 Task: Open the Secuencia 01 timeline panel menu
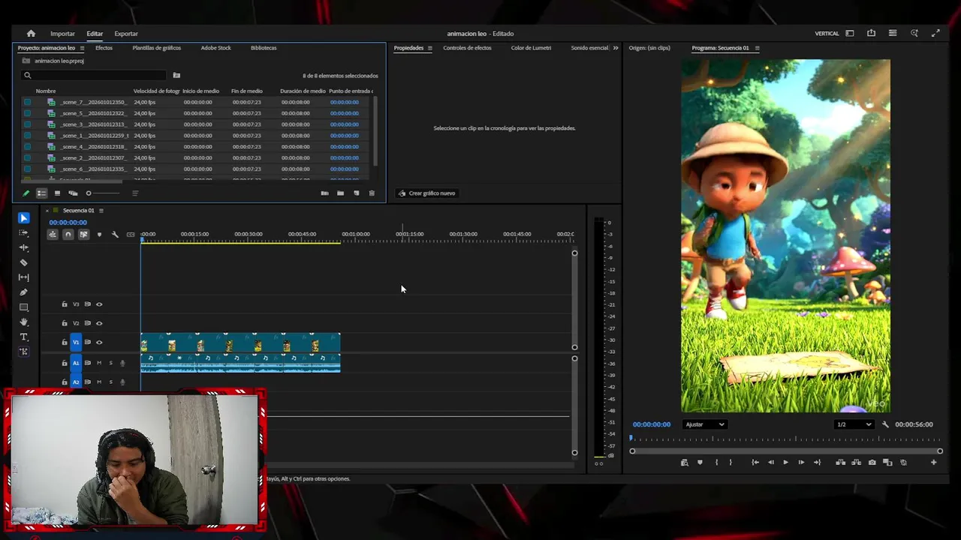tap(101, 211)
